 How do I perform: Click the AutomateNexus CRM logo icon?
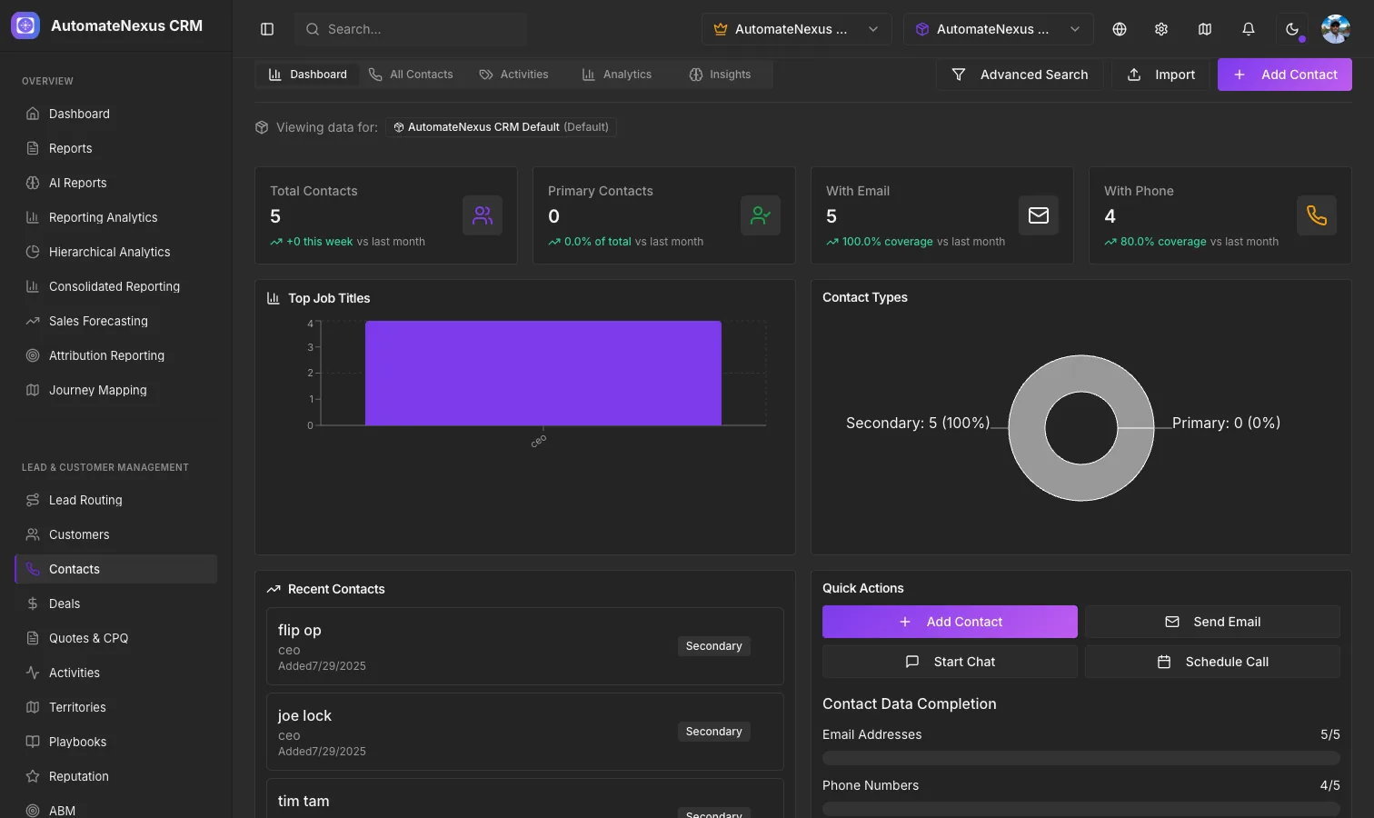pyautogui.click(x=25, y=25)
